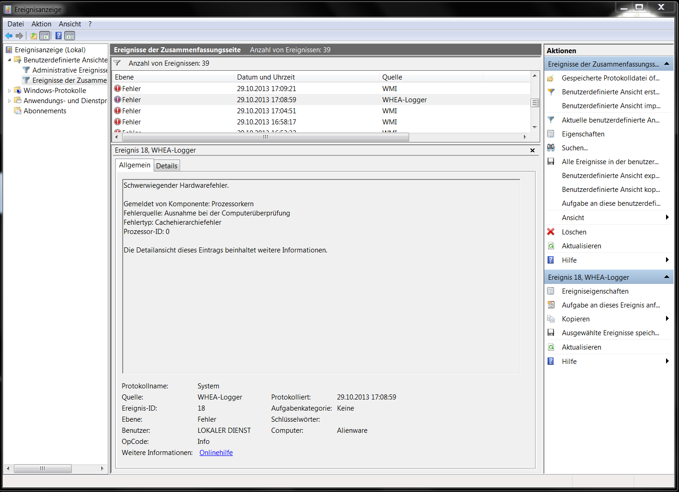Click the binoculars Suchen icon

[551, 148]
